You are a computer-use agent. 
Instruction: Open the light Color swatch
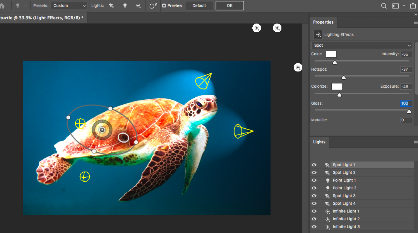coord(331,54)
